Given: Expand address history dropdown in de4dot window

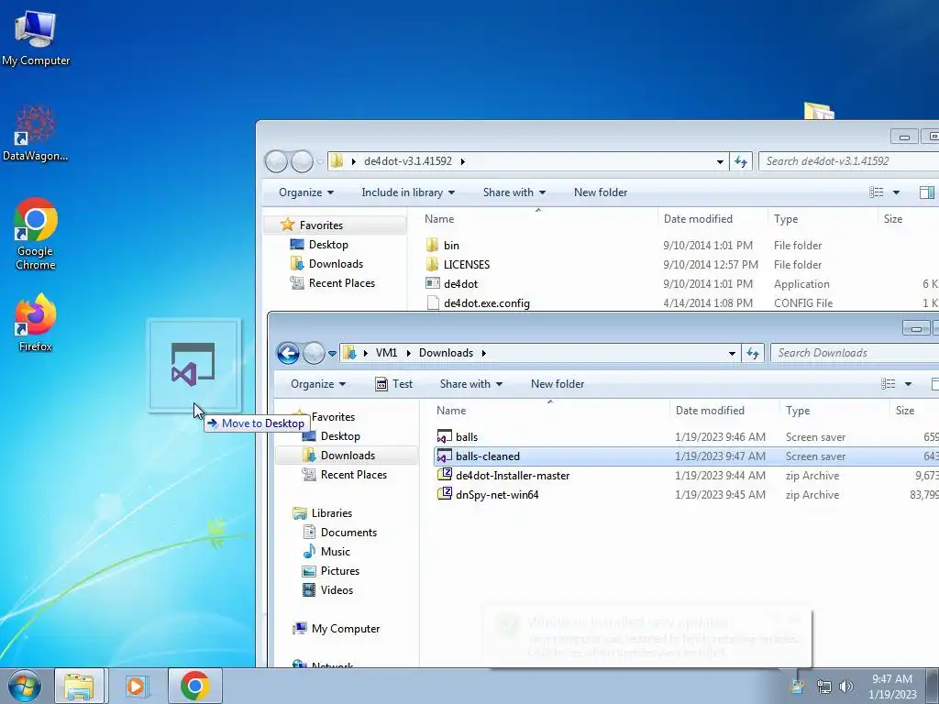Looking at the screenshot, I should [x=720, y=161].
